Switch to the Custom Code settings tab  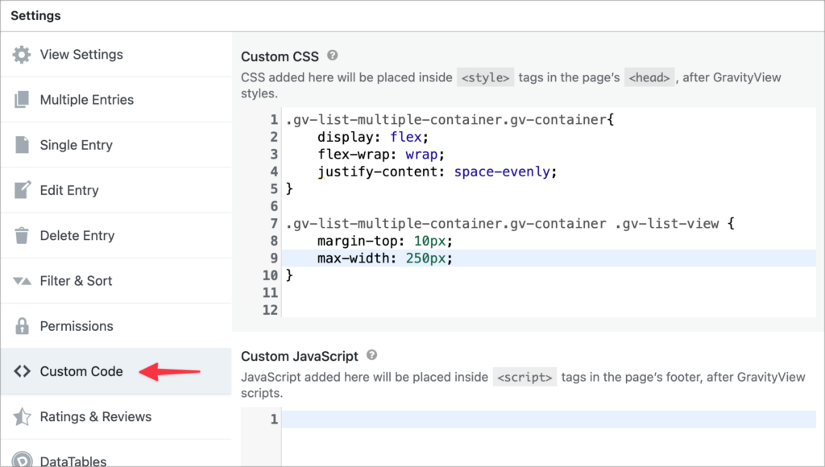81,371
